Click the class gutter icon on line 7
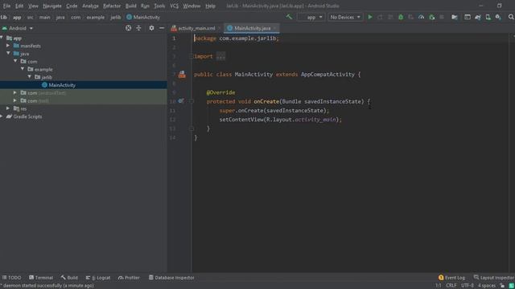The width and height of the screenshot is (515, 289). (x=182, y=75)
